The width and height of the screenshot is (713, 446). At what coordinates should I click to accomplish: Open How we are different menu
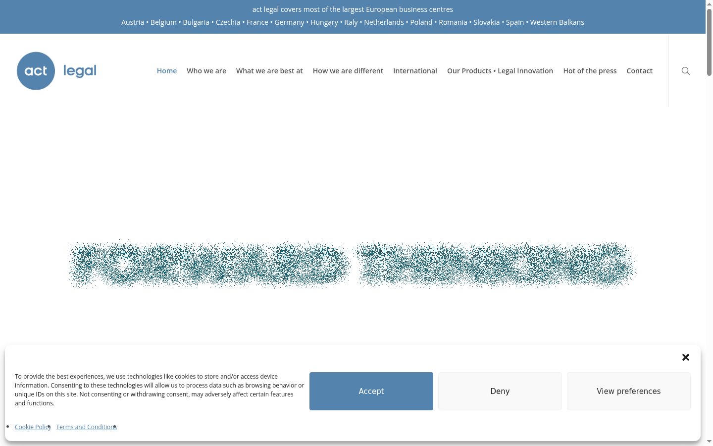point(348,71)
